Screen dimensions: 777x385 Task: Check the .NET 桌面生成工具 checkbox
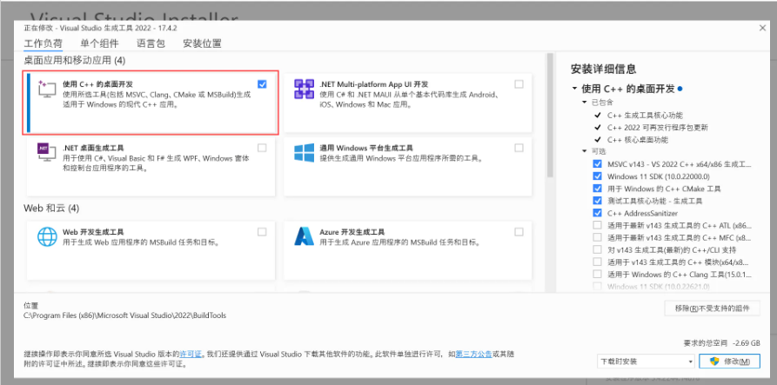point(262,148)
